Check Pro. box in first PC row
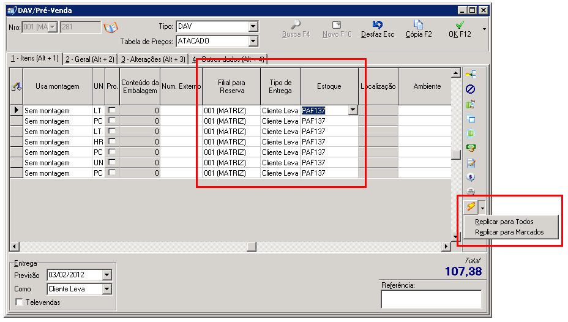568x322 pixels. pyautogui.click(x=112, y=120)
